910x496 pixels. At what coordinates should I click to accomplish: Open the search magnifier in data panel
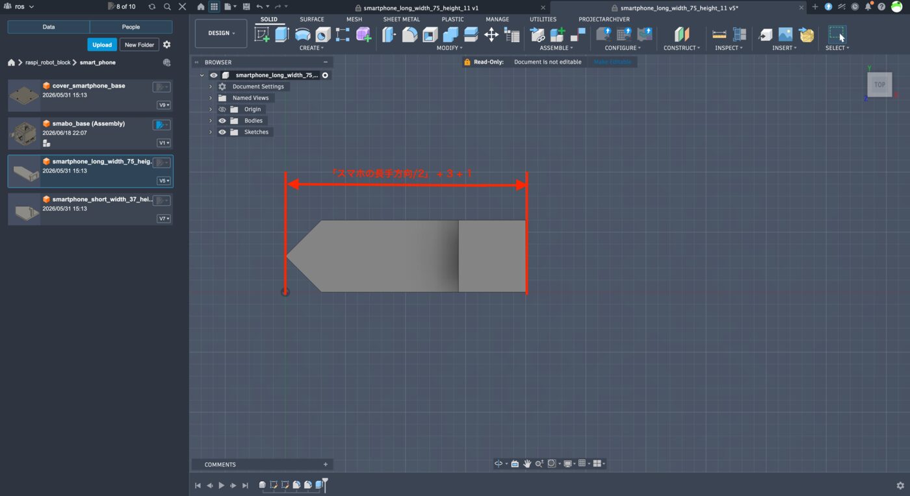[167, 6]
